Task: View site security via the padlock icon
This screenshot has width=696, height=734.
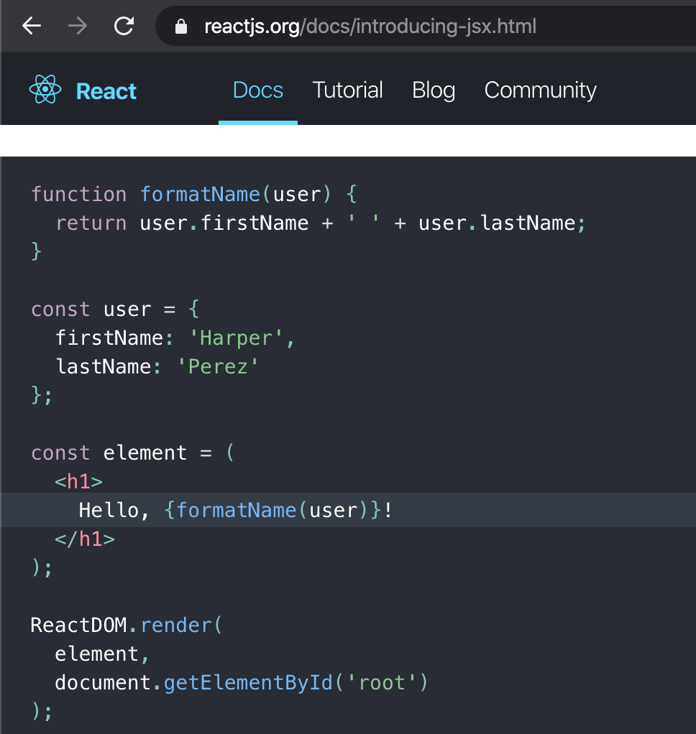Action: (x=181, y=27)
